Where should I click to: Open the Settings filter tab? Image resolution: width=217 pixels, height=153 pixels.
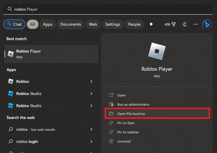tap(113, 24)
